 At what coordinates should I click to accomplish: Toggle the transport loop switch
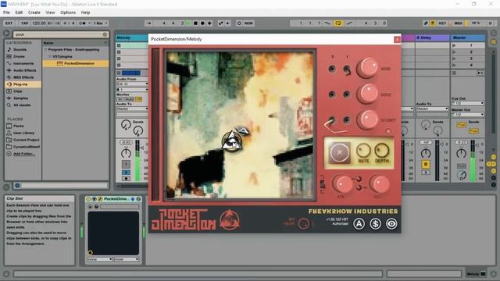(x=338, y=23)
